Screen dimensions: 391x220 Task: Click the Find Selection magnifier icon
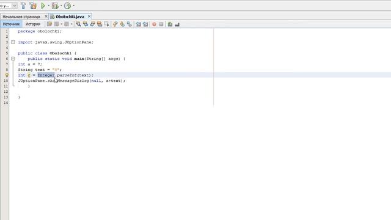78,24
